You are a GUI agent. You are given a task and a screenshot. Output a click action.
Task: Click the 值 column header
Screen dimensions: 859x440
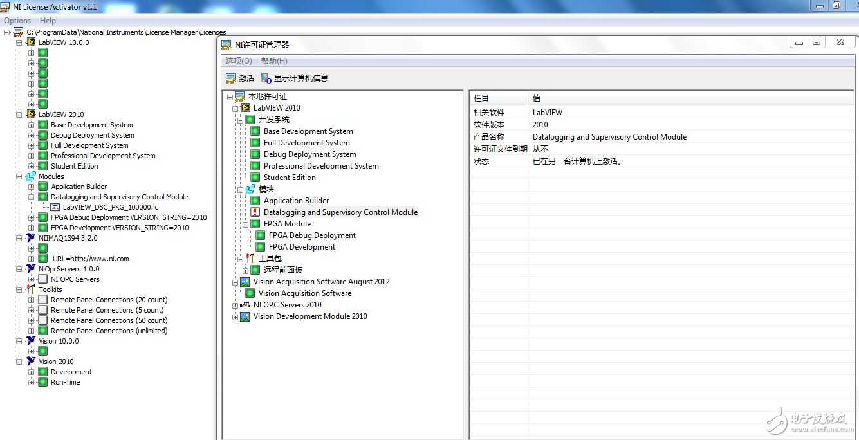coord(692,98)
